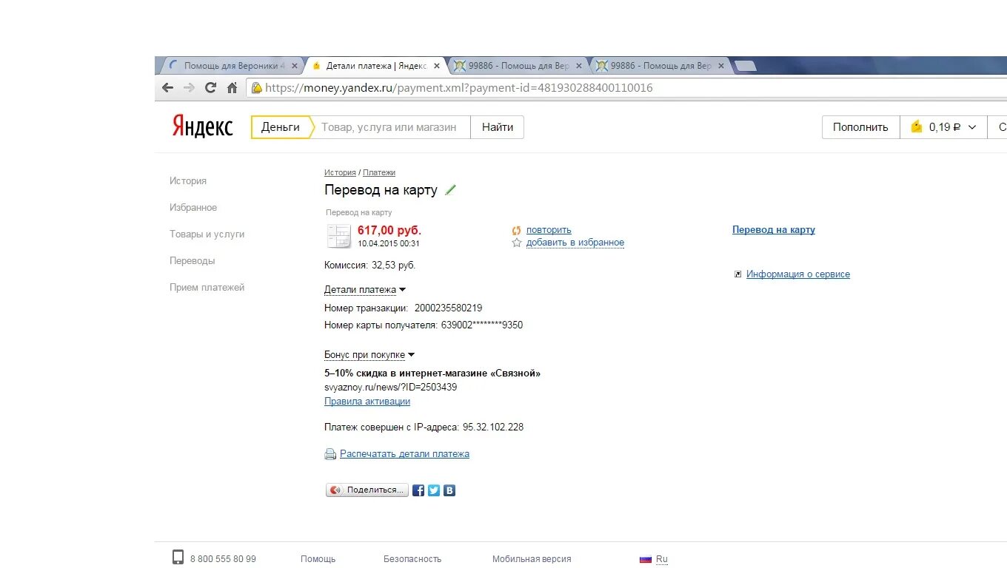Open a new browser tab
Image resolution: width=1007 pixels, height=568 pixels.
coord(745,66)
